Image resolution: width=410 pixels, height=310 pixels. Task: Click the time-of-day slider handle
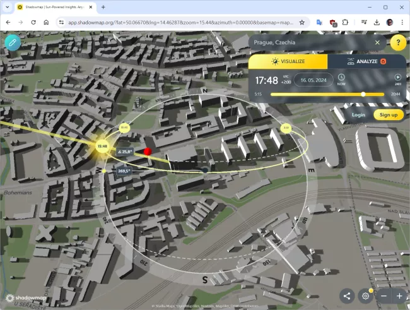click(x=363, y=94)
